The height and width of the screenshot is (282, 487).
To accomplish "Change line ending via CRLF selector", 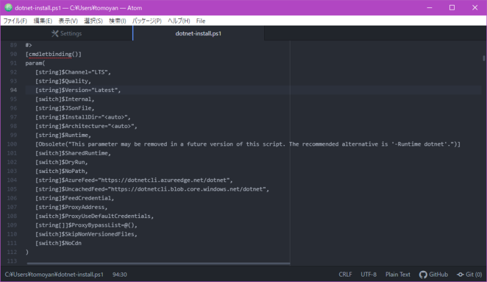I will pos(345,275).
